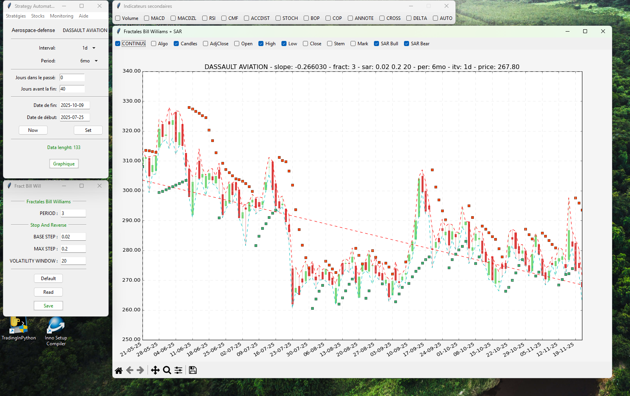Open the Monitoring menu

coord(61,16)
